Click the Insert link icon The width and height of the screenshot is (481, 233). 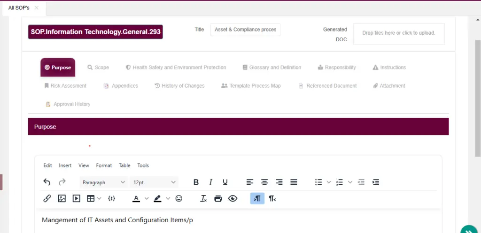click(47, 198)
